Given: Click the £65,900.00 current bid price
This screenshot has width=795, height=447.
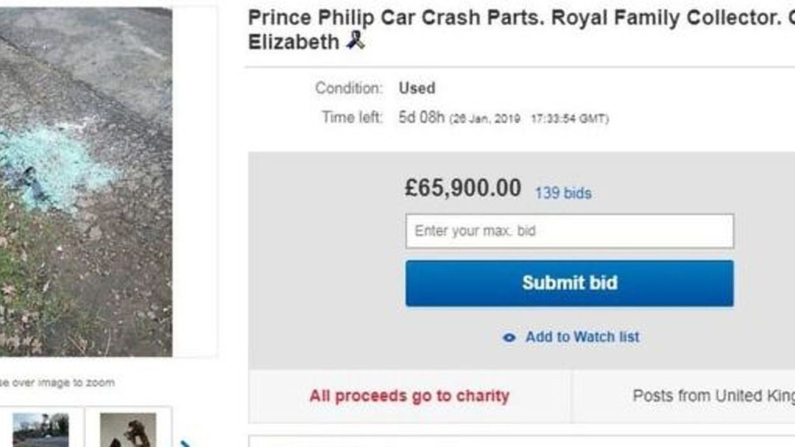Looking at the screenshot, I should click(x=462, y=188).
